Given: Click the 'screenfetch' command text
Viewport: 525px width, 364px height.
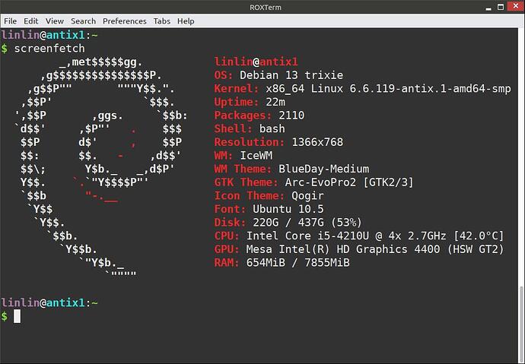Looking at the screenshot, I should pyautogui.click(x=49, y=49).
